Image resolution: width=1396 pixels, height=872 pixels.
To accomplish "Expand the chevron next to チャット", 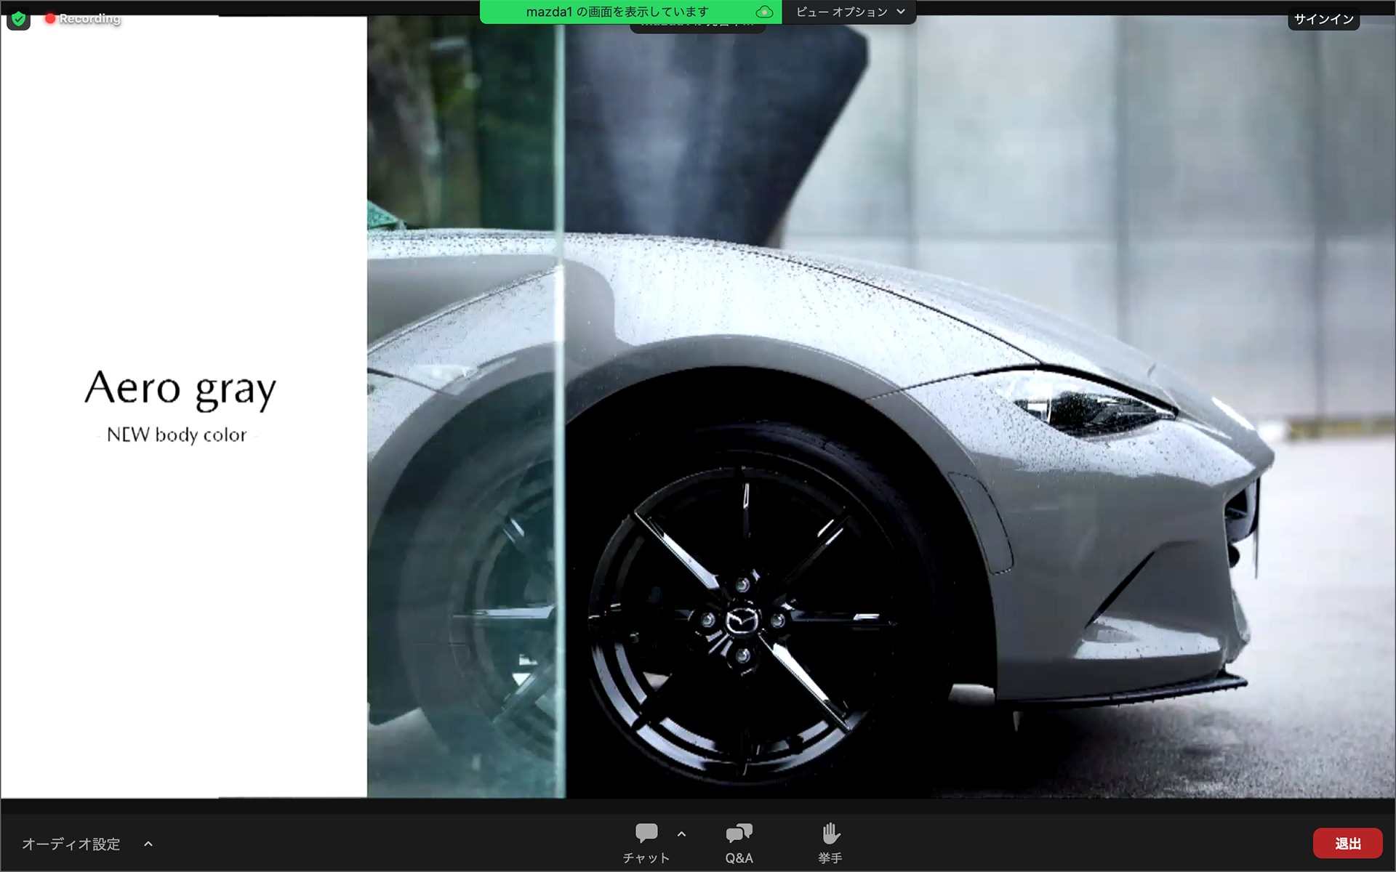I will coord(681,834).
